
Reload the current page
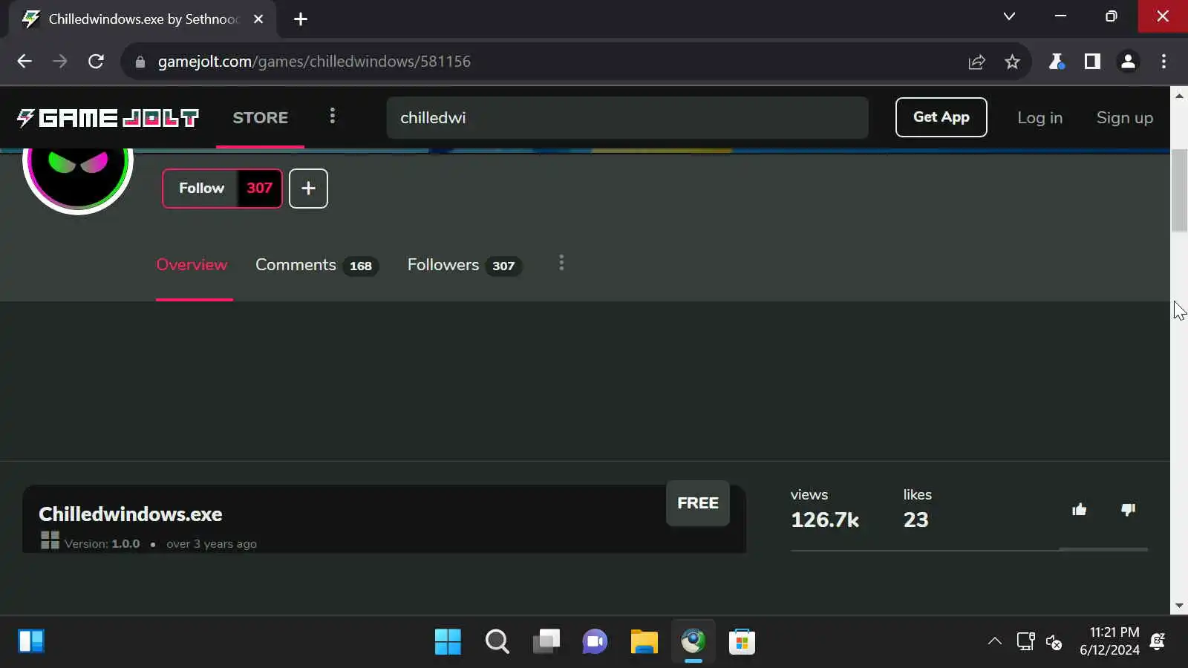click(96, 62)
